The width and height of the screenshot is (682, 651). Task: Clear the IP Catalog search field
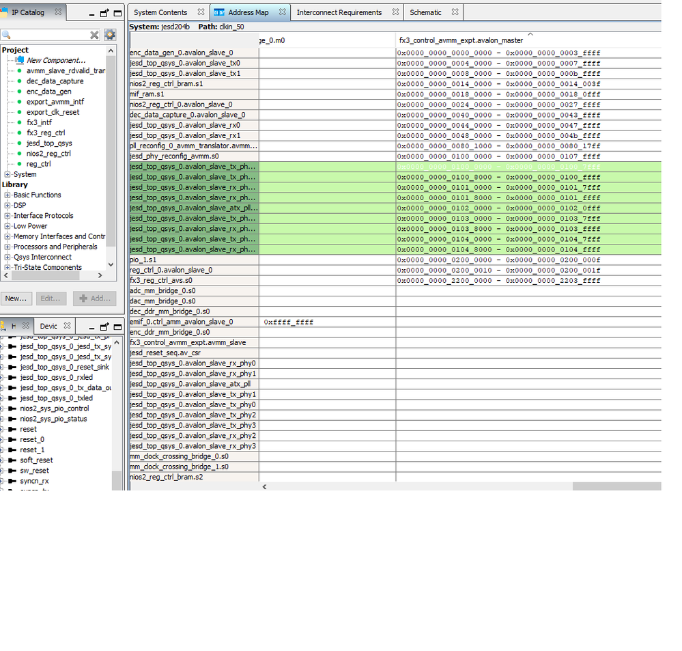tap(94, 35)
